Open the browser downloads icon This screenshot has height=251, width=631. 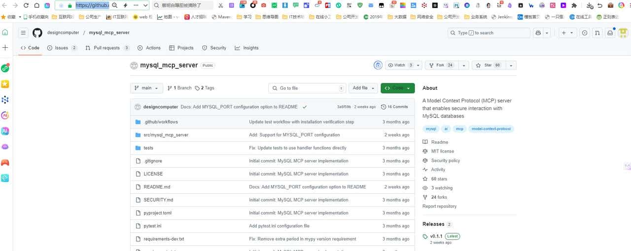pos(590,5)
